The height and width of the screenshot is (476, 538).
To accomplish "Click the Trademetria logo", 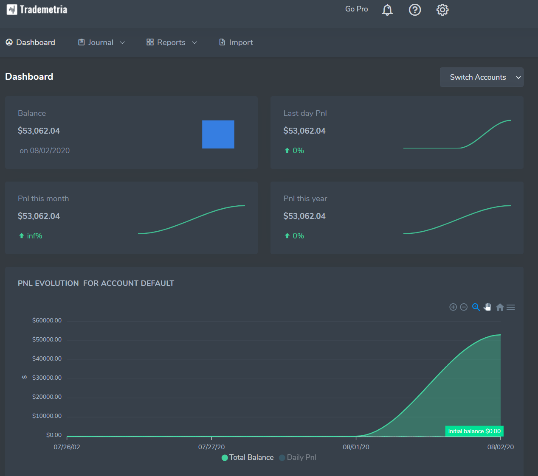I will coord(37,9).
